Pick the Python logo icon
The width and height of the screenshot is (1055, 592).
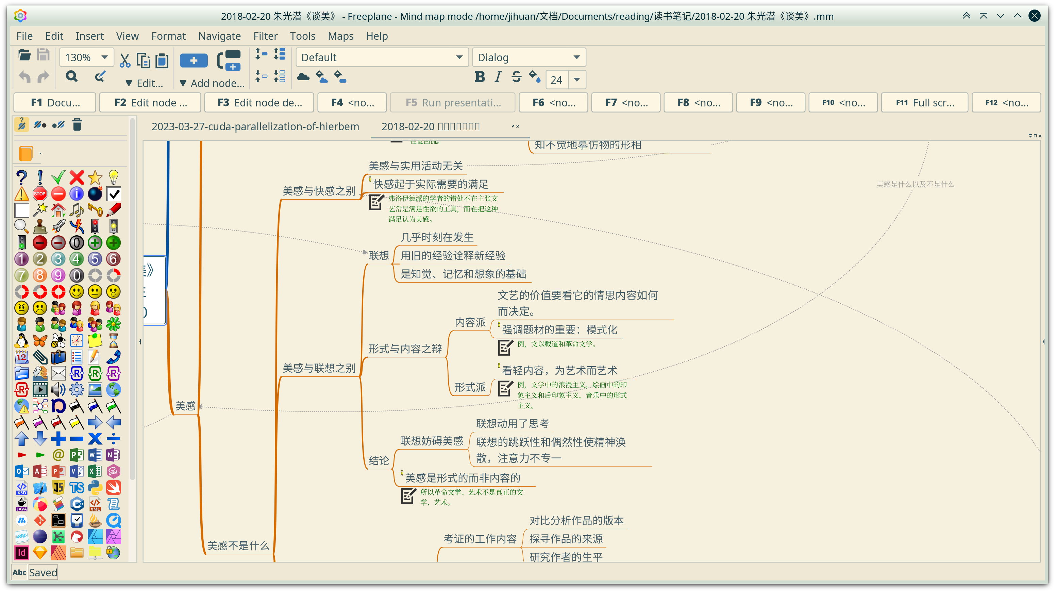click(95, 488)
